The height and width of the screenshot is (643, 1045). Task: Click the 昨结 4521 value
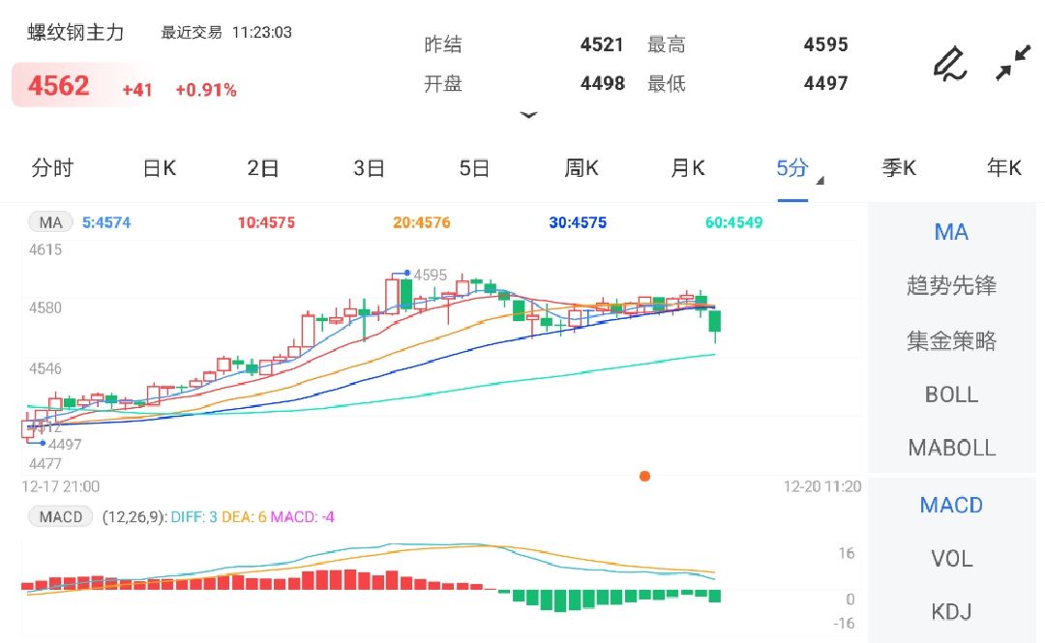[x=602, y=44]
